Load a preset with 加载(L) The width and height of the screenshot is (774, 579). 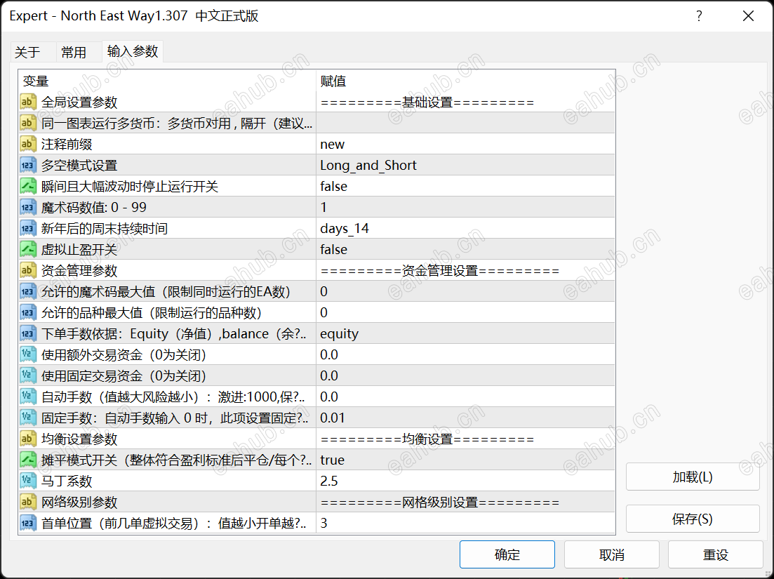pos(693,477)
